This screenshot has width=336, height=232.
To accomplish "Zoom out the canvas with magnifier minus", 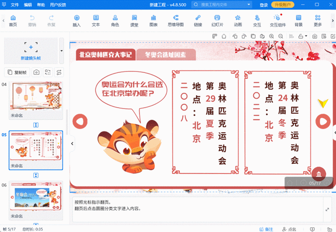I will coord(281,36).
